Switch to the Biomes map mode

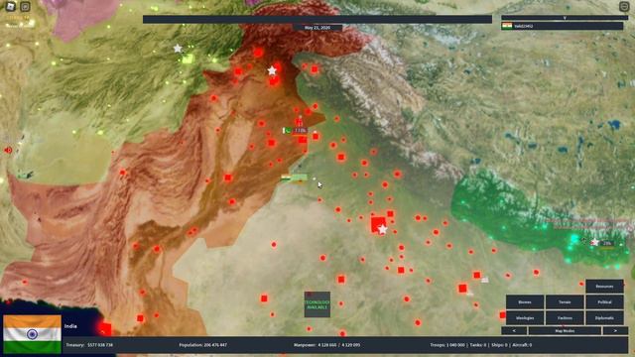click(525, 301)
